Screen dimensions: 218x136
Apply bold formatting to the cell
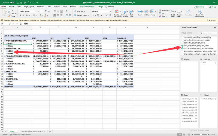click(x=20, y=16)
